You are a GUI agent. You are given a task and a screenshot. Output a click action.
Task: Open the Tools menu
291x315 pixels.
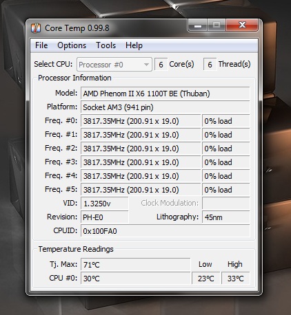click(106, 45)
